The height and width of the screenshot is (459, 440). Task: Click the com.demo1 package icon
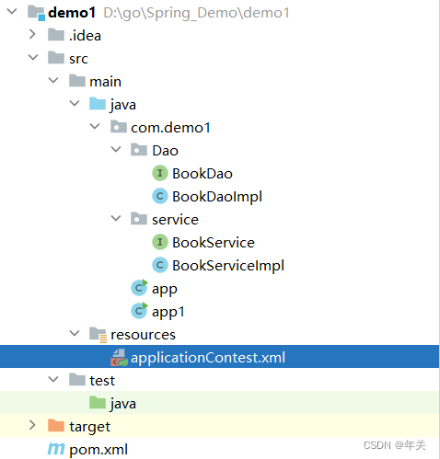(119, 126)
